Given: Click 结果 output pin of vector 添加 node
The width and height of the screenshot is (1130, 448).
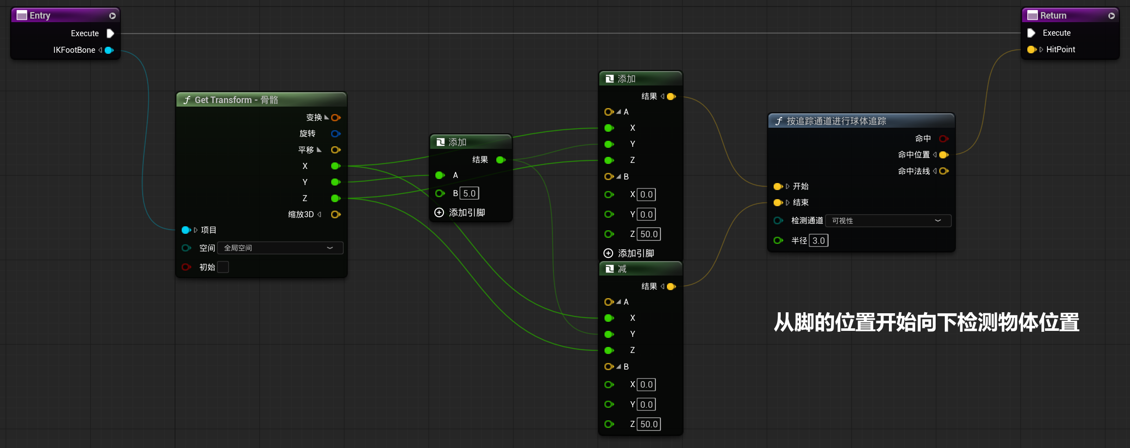Looking at the screenshot, I should tap(671, 97).
